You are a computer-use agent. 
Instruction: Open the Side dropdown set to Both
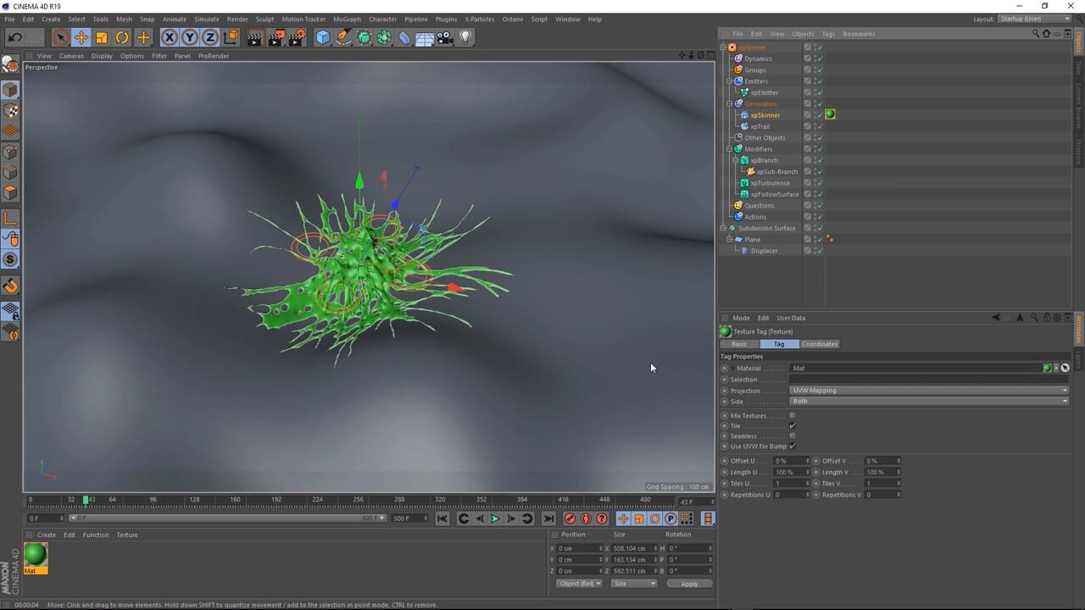(x=929, y=402)
